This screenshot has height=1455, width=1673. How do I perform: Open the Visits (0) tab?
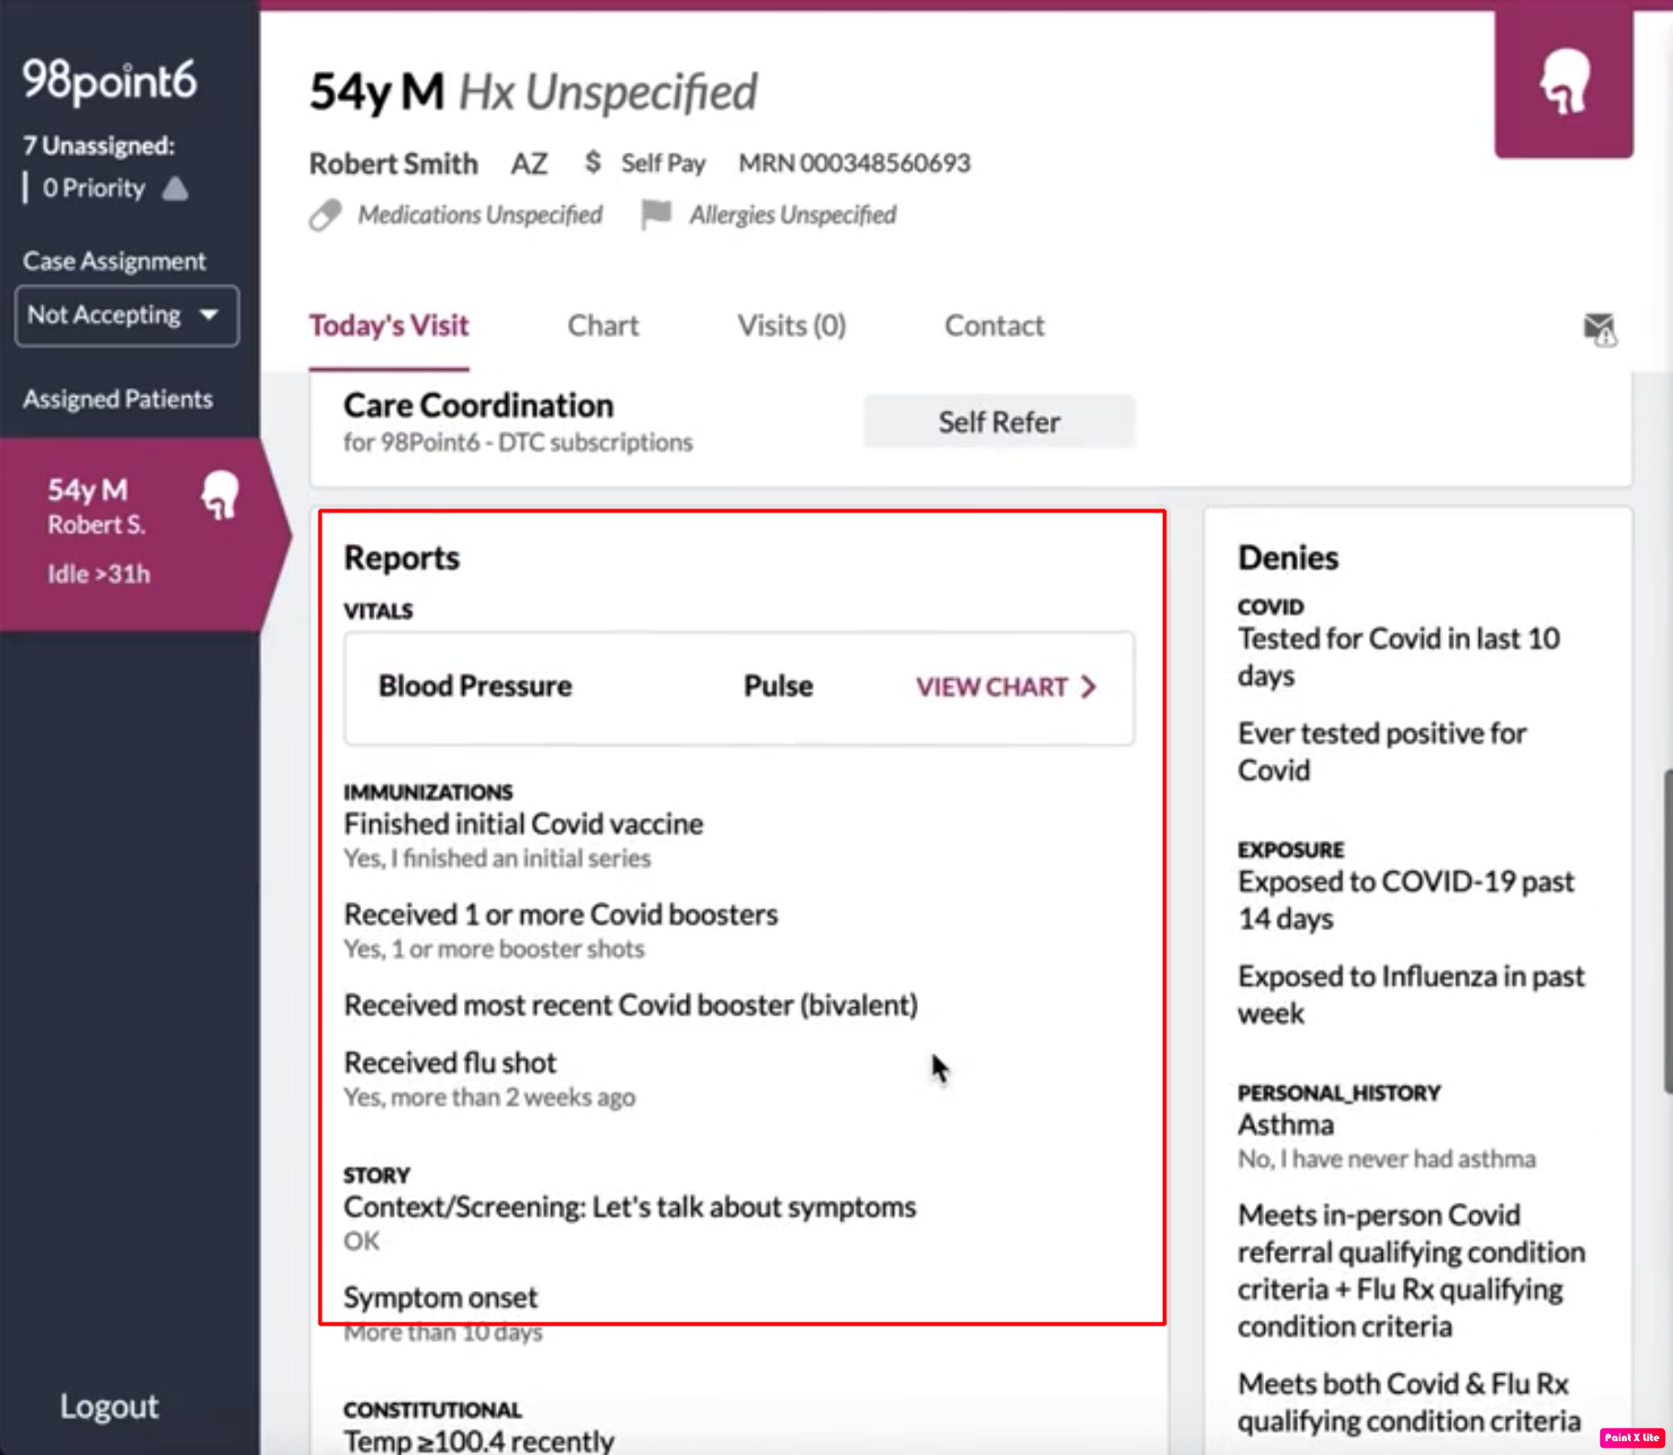pos(791,326)
